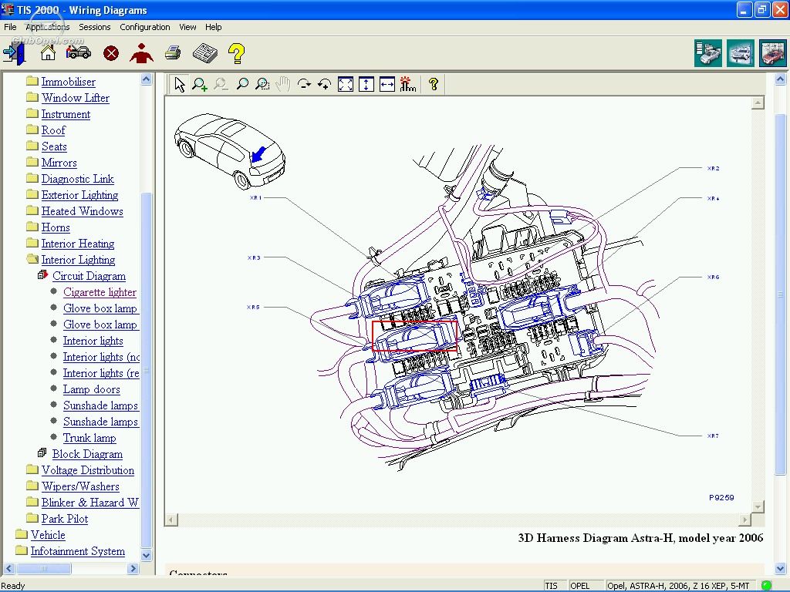Fit the diagram to window

coord(346,84)
